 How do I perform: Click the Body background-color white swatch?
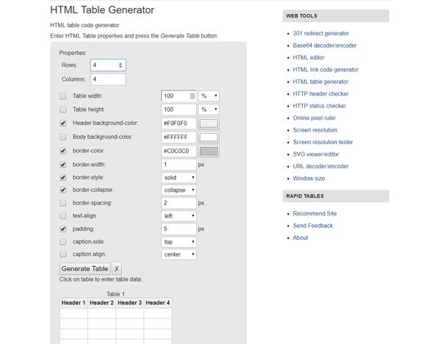(209, 137)
